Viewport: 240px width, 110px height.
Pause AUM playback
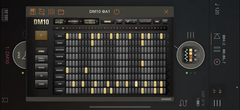(217, 49)
